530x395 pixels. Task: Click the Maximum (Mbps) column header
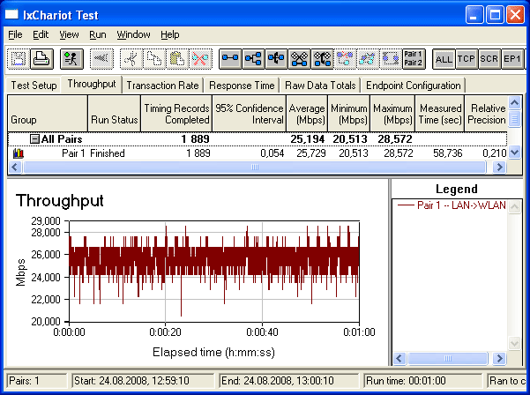pos(392,114)
